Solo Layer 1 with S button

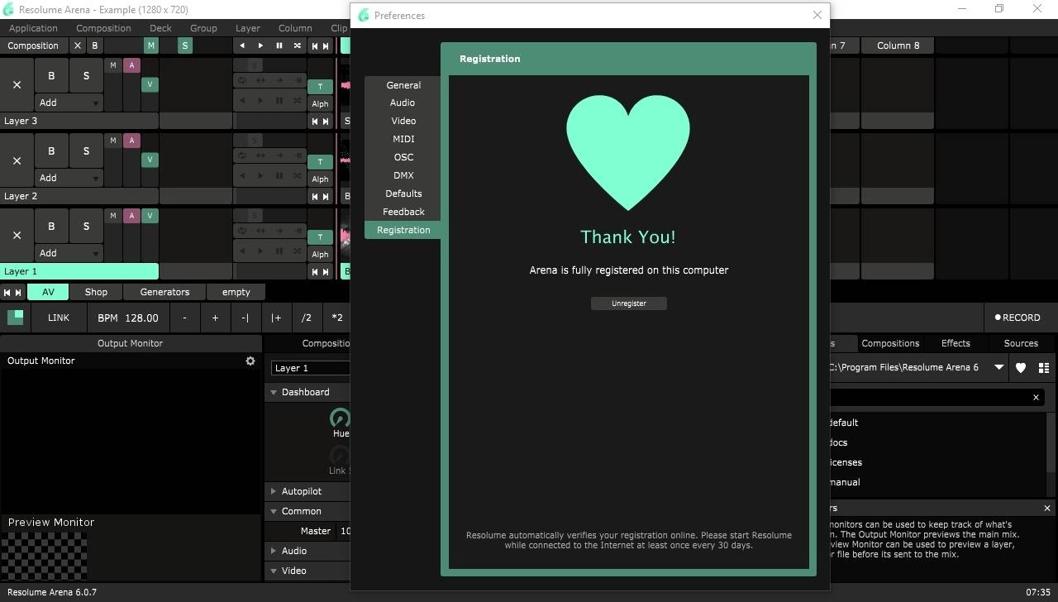click(86, 226)
